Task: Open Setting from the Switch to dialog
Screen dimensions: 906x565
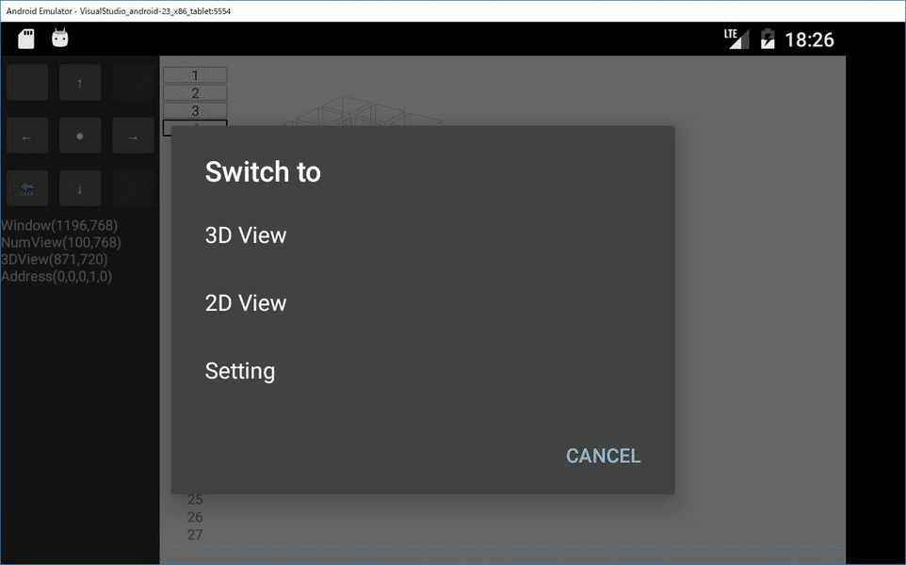Action: [x=423, y=370]
